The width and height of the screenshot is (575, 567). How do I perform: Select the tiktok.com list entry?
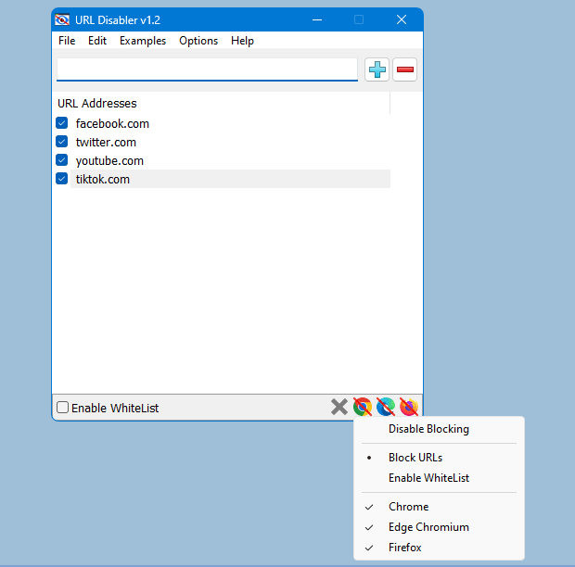103,179
